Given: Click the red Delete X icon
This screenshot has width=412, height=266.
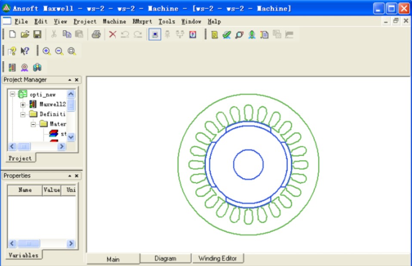Looking at the screenshot, I should pyautogui.click(x=112, y=34).
